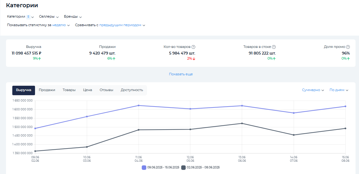This screenshot has width=359, height=174.
Task: Click the help icon beside Товаров в стоке
Action: 274,47
